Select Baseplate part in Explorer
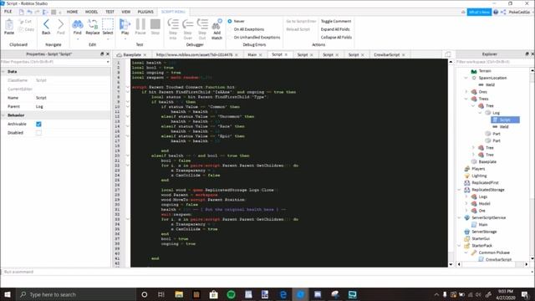The width and height of the screenshot is (535, 301). point(487,161)
